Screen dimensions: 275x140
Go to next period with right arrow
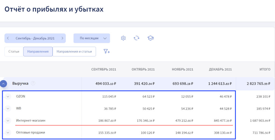pyautogui.click(x=62, y=38)
